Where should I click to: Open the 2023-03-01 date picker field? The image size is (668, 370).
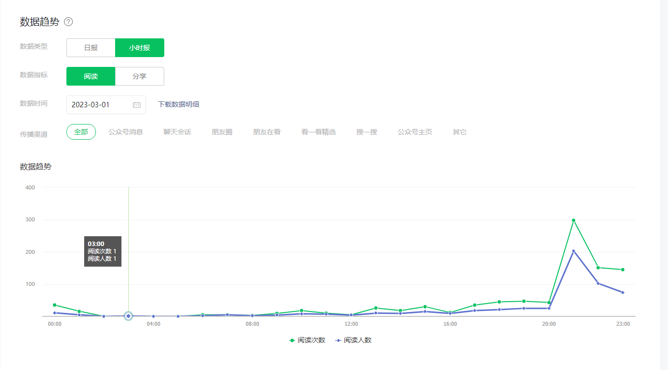click(106, 105)
